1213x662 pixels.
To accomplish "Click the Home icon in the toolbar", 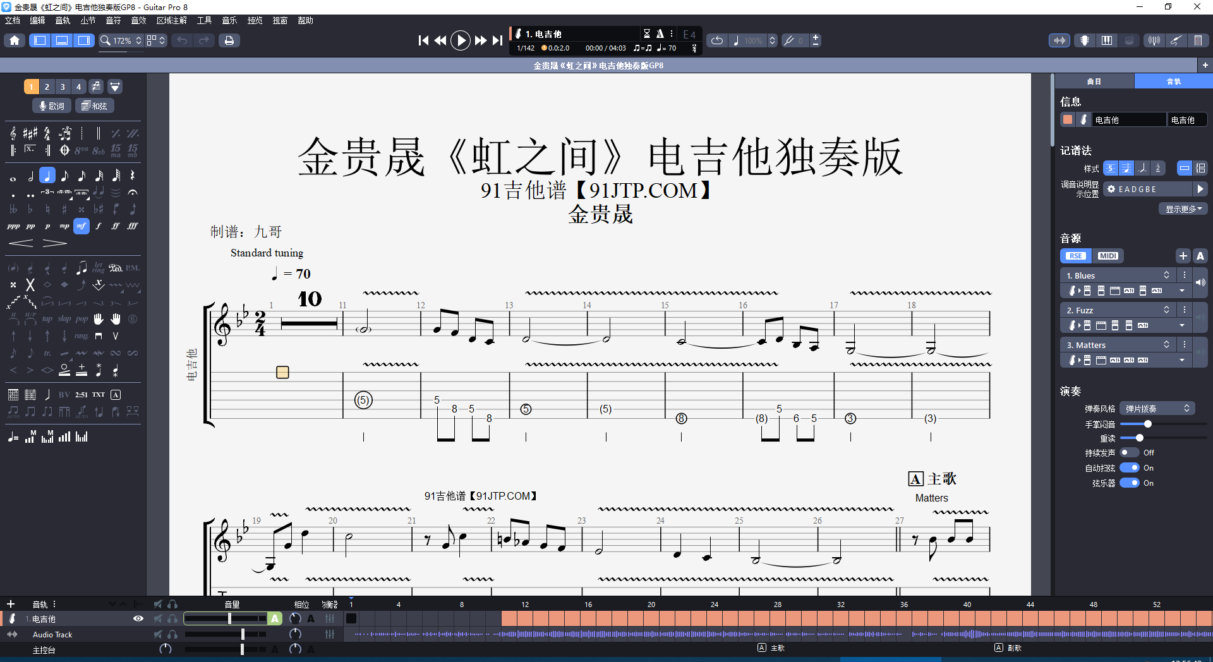I will point(15,40).
